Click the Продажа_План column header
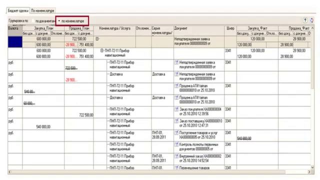 tap(79, 28)
